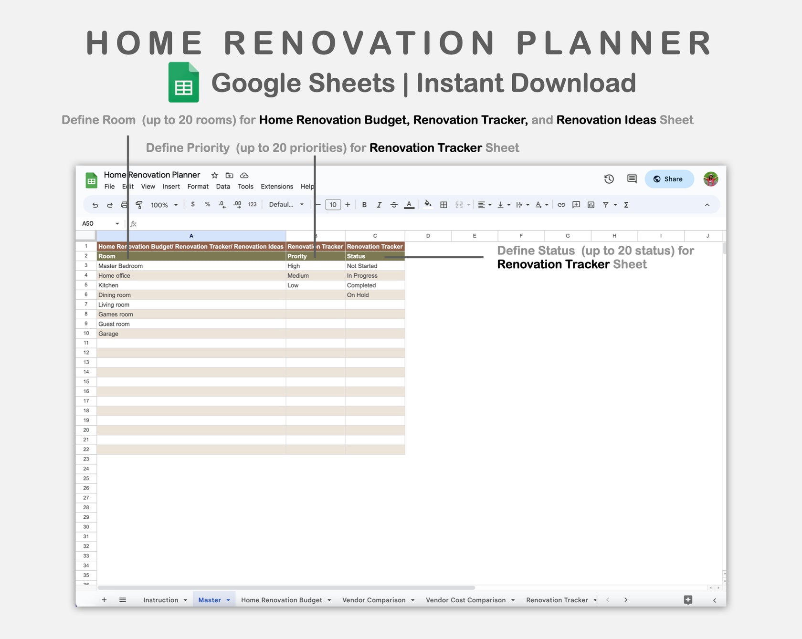Click the Share button
The height and width of the screenshot is (639, 802).
pyautogui.click(x=669, y=179)
